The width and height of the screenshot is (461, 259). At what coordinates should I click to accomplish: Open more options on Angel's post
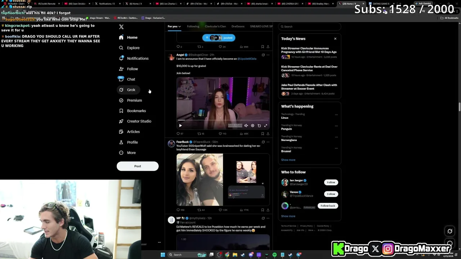[x=268, y=55]
